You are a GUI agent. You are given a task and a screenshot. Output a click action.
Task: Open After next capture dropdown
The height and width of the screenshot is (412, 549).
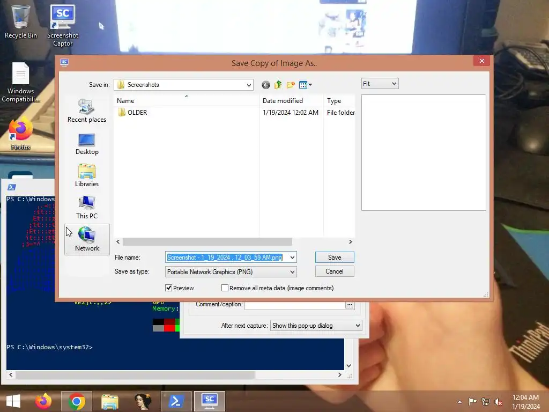coord(316,326)
